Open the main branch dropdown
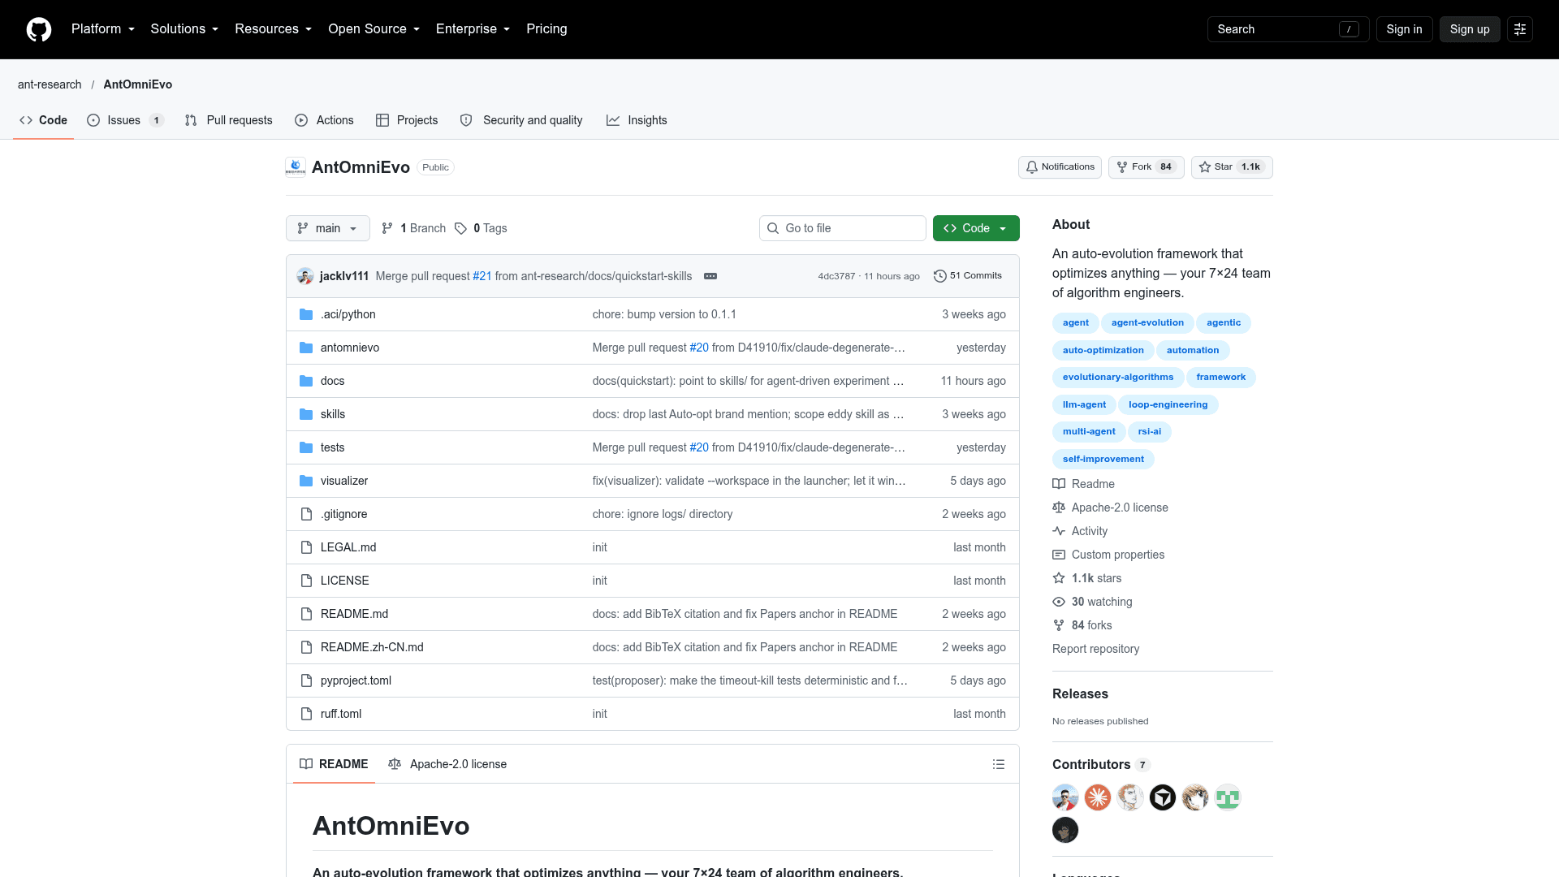Screen dimensions: 1559x877 tap(328, 228)
